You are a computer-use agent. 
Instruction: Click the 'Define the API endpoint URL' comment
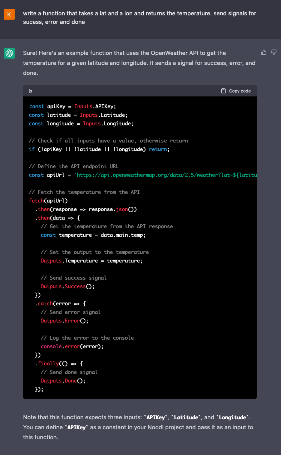point(73,166)
